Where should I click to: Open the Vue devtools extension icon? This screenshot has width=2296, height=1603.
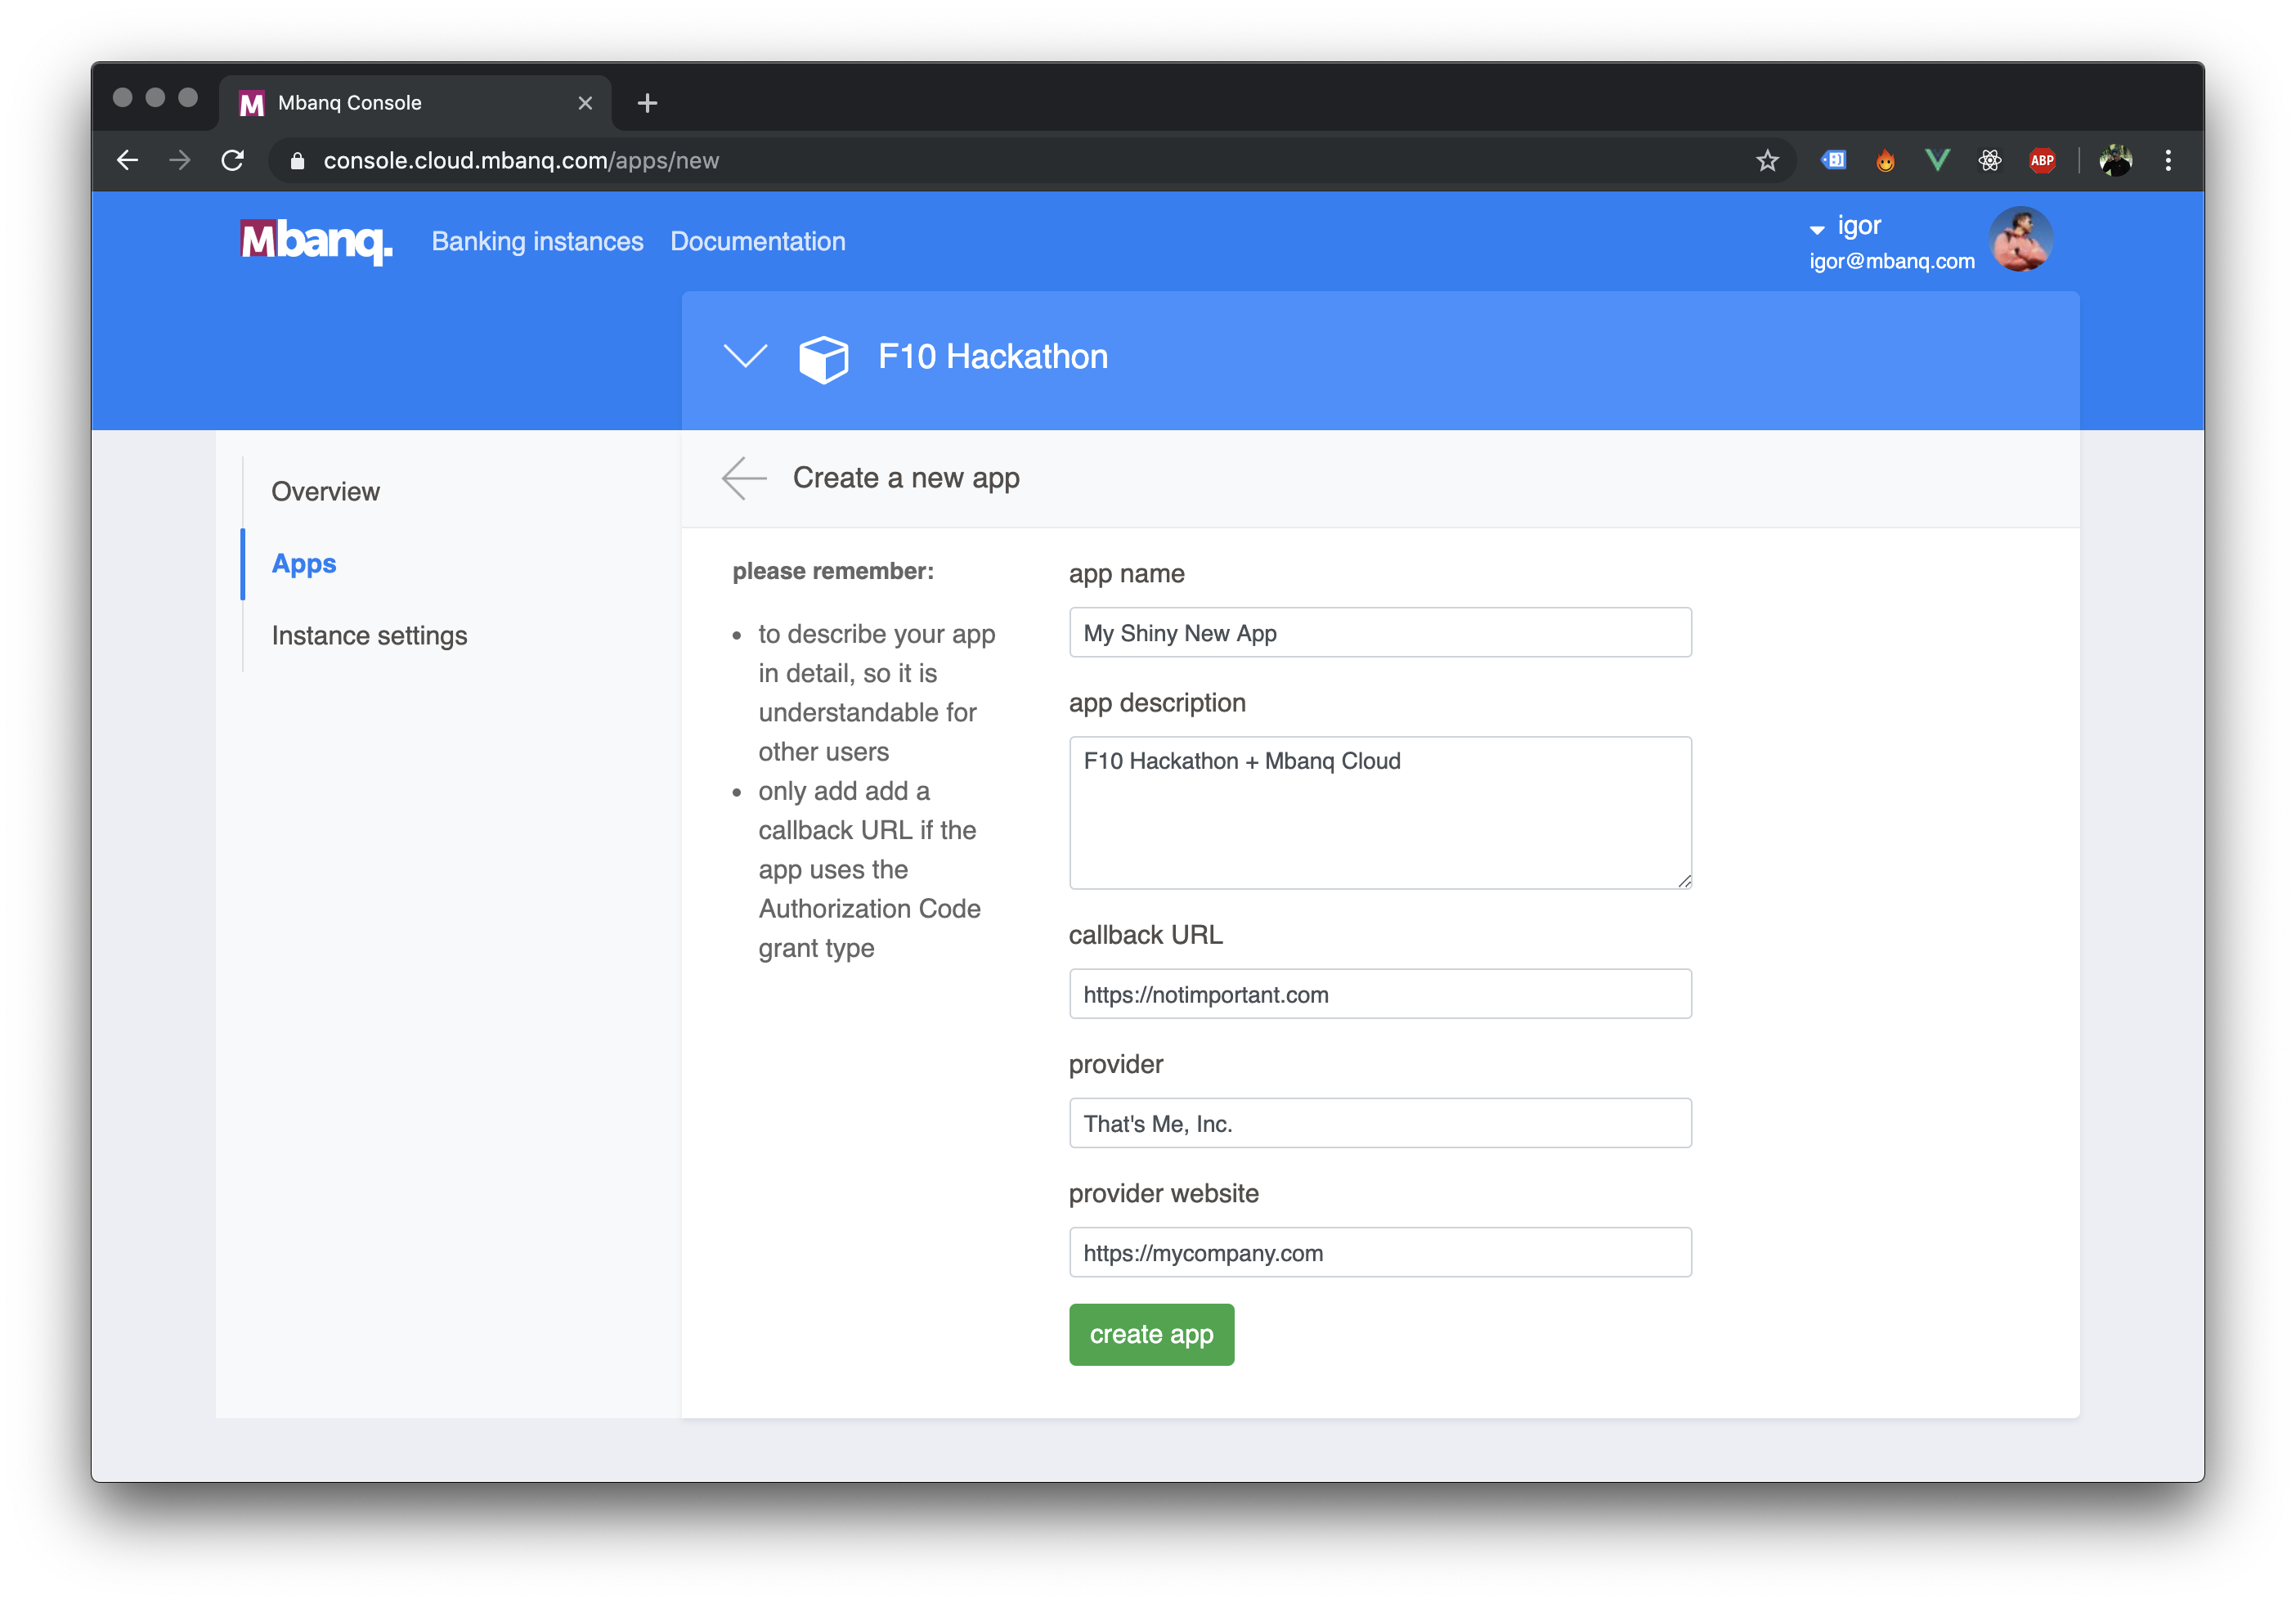coord(1937,160)
